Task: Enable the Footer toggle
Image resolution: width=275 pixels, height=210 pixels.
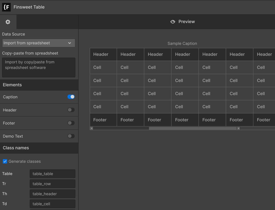Action: pyautogui.click(x=71, y=123)
